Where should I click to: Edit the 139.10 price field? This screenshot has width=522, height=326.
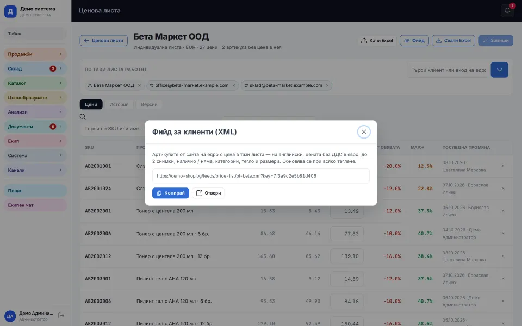(x=347, y=256)
